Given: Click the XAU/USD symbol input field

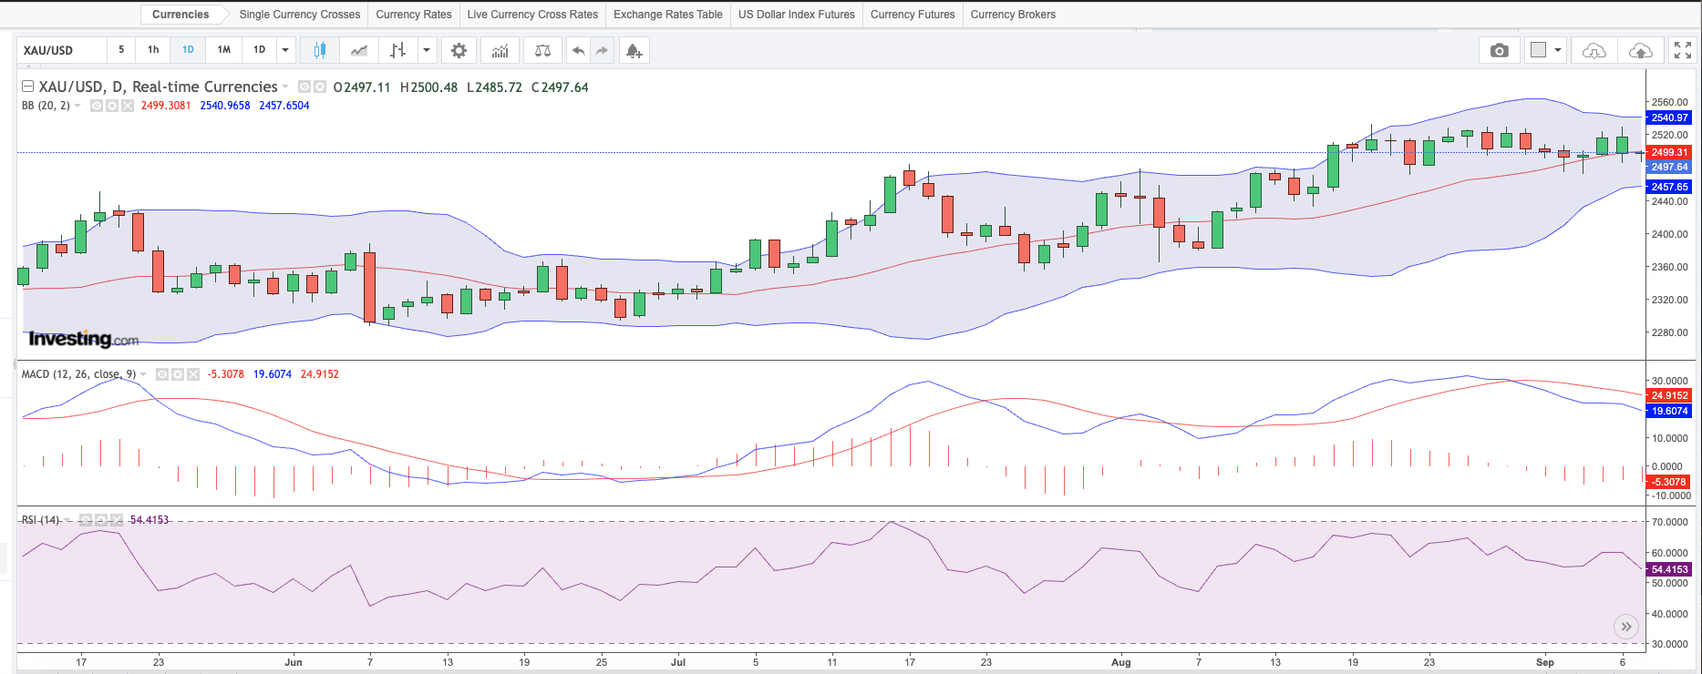Looking at the screenshot, I should pyautogui.click(x=60, y=50).
